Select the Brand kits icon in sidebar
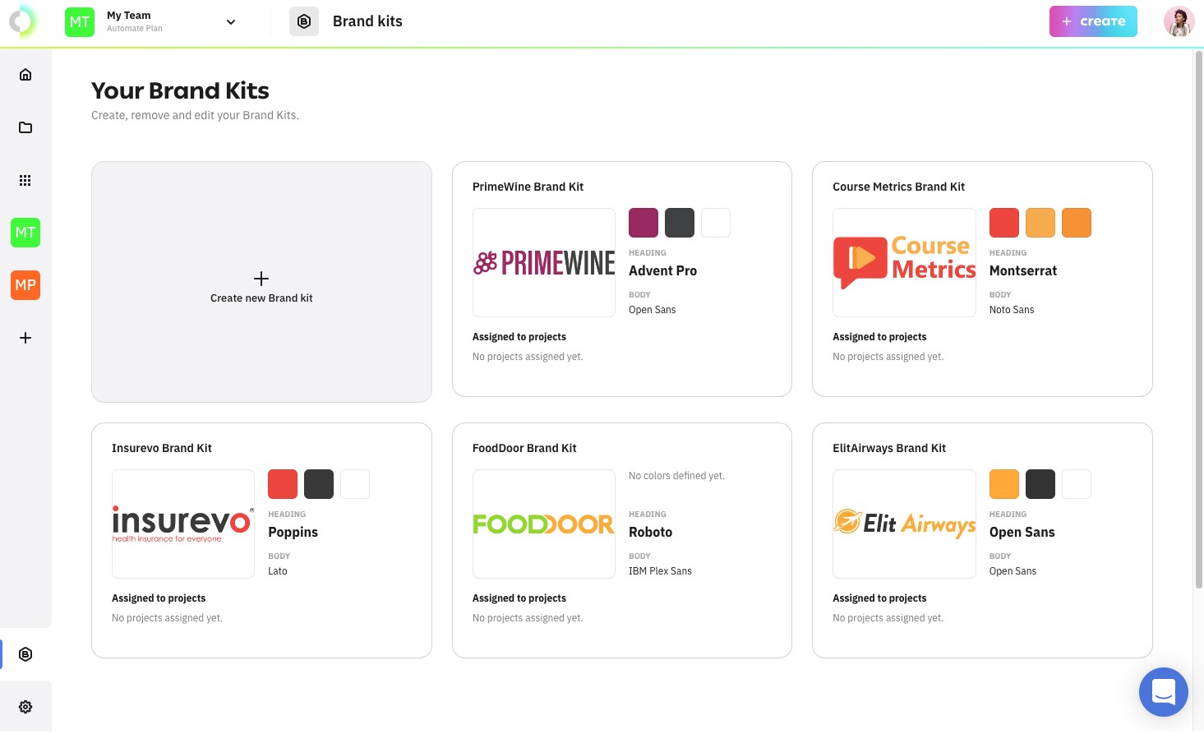The width and height of the screenshot is (1204, 734). click(x=25, y=653)
